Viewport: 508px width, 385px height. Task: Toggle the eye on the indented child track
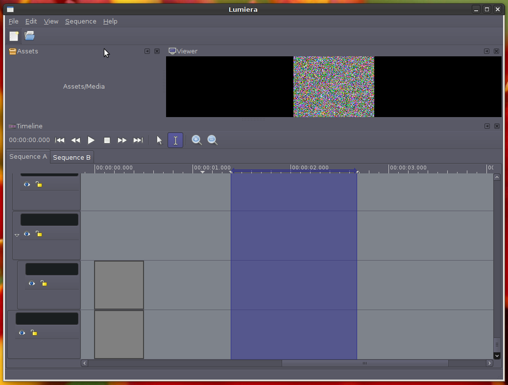pyautogui.click(x=32, y=283)
